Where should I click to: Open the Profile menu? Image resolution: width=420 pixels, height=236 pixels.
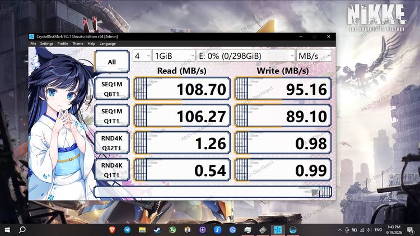63,44
